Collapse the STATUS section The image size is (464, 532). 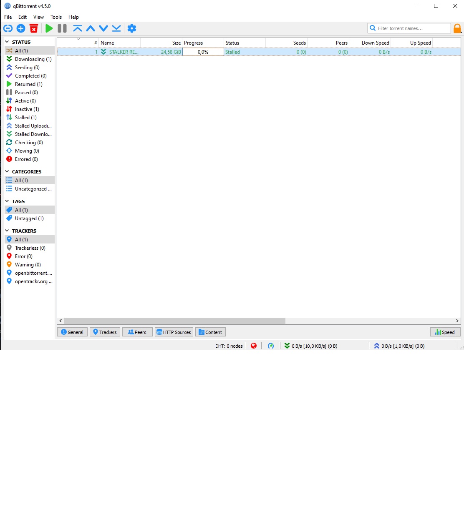[x=7, y=42]
